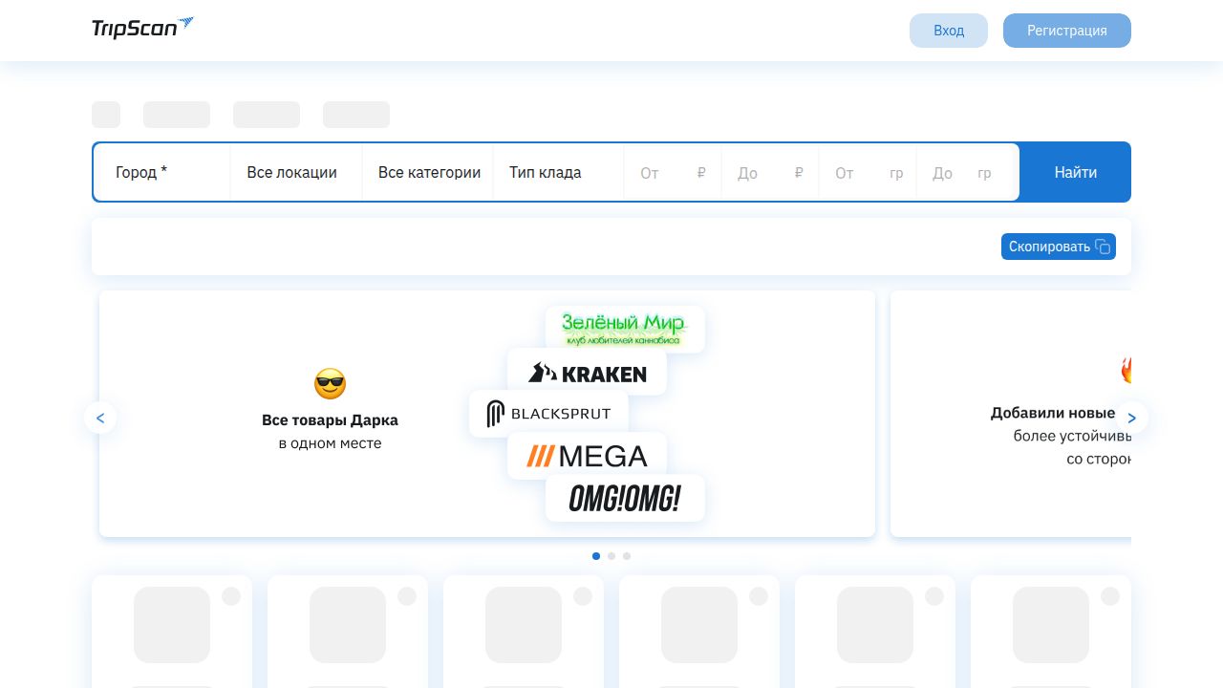Focus the maximum price До ₽ field
The width and height of the screenshot is (1223, 688).
pos(770,173)
